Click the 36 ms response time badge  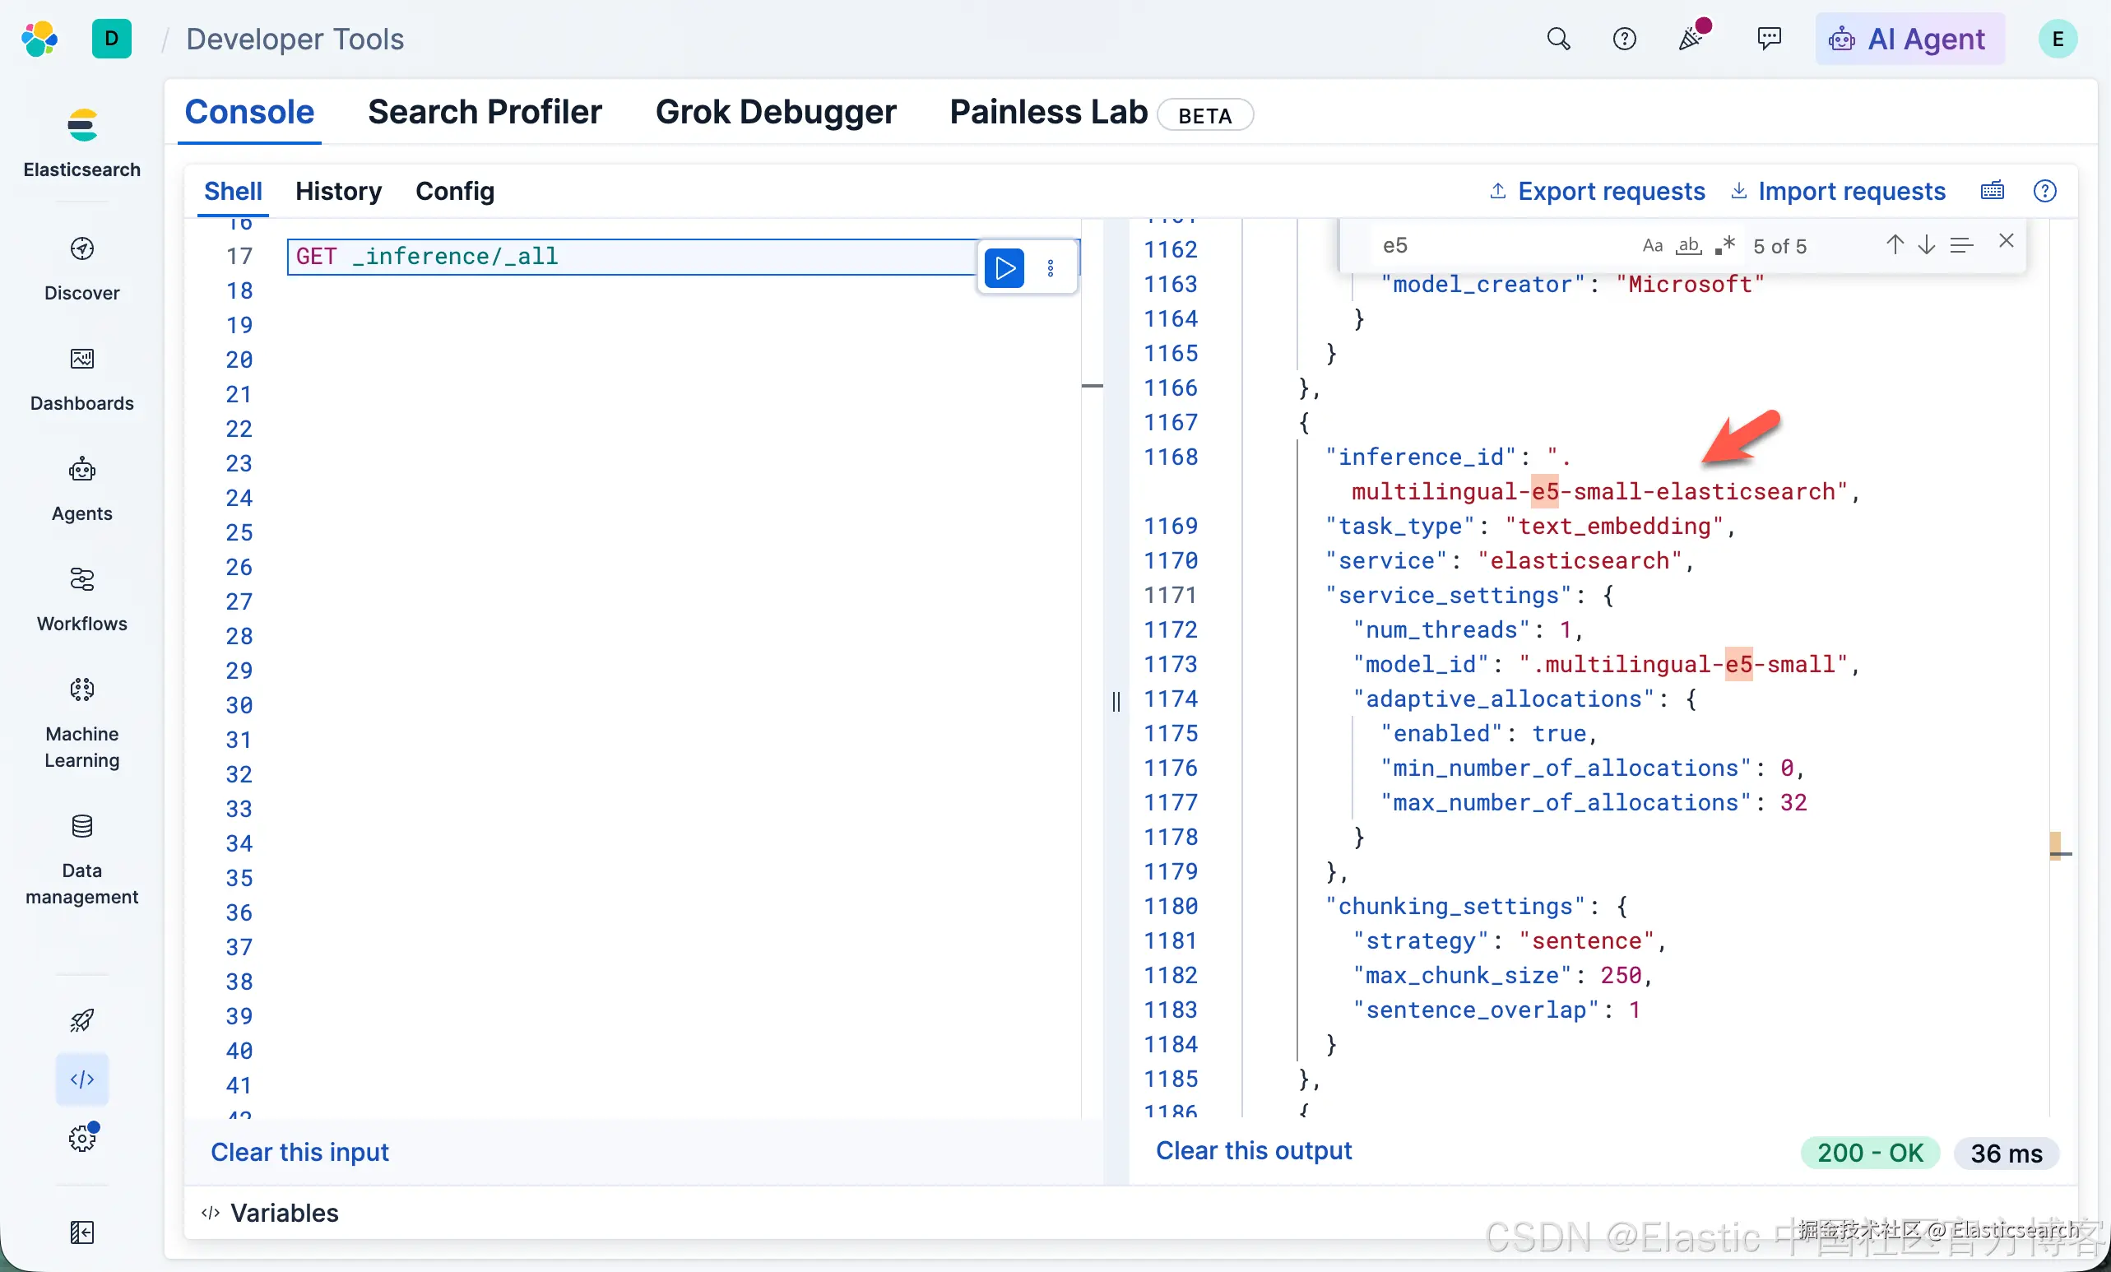coord(2006,1153)
